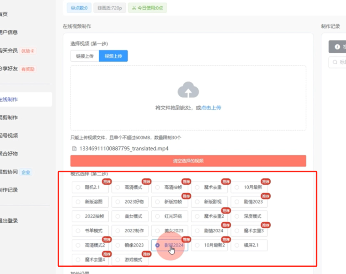Open 制作记录 in the sidebar

tap(9, 190)
